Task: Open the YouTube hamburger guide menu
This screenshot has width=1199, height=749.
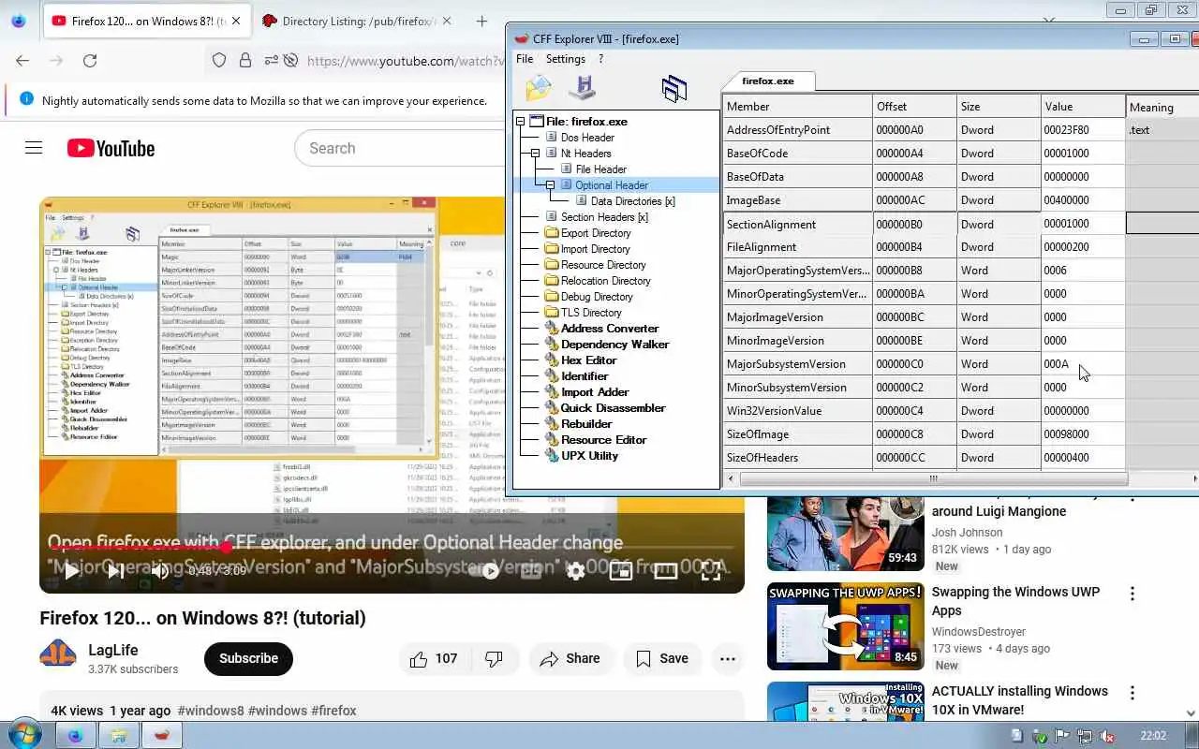Action: 34,148
